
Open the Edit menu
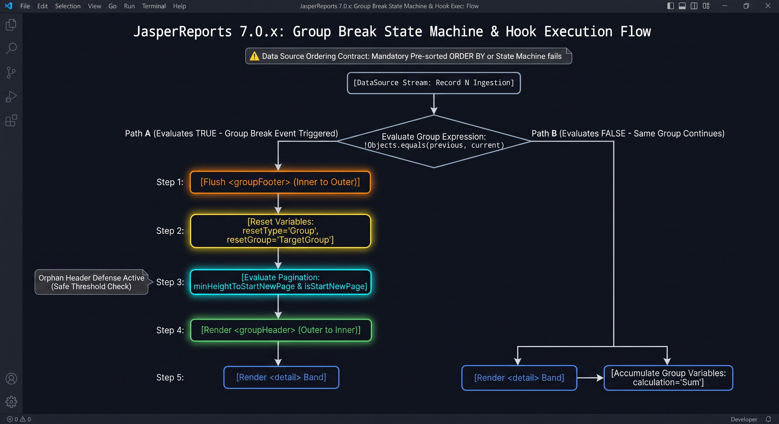[42, 6]
